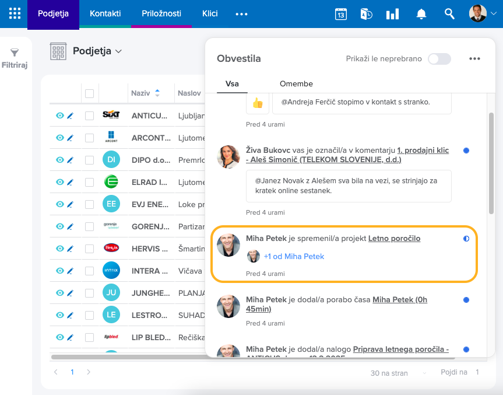Click the notifications panel vertical scrollbar

click(x=491, y=158)
